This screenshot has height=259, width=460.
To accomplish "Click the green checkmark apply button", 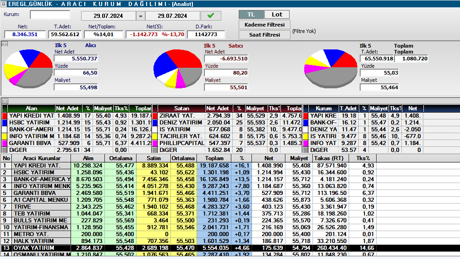I will pyautogui.click(x=211, y=16).
